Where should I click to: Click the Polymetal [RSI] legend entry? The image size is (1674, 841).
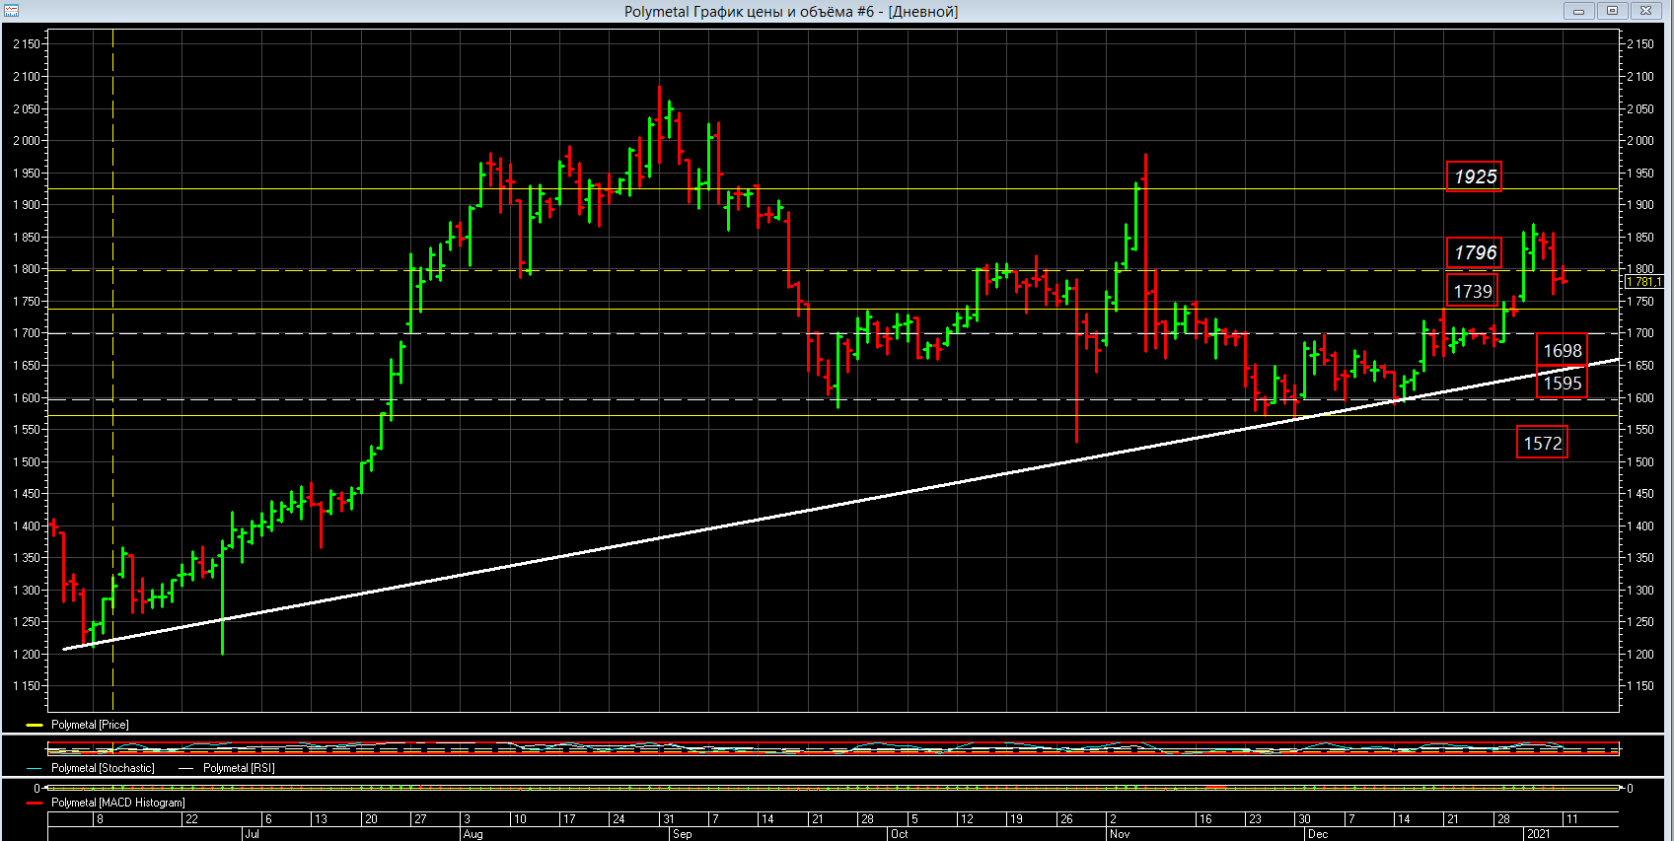(x=239, y=768)
